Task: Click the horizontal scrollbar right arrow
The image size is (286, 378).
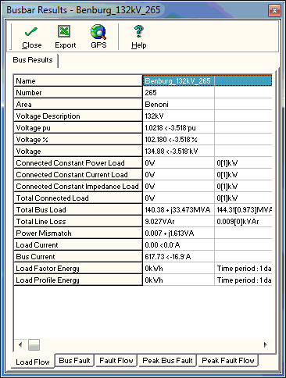Action: click(265, 344)
